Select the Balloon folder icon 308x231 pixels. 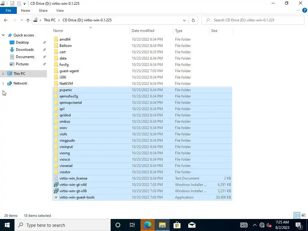pos(56,46)
